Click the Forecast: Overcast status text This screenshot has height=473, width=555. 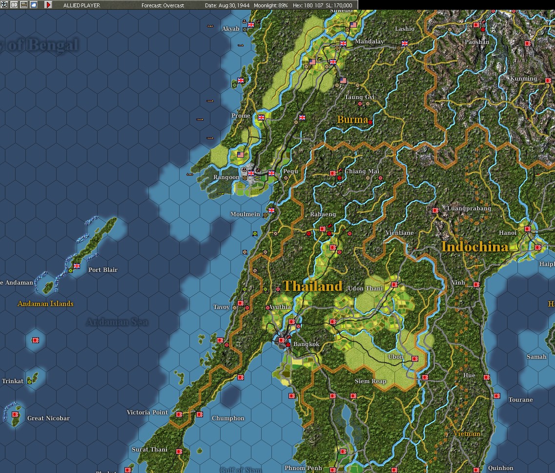163,5
